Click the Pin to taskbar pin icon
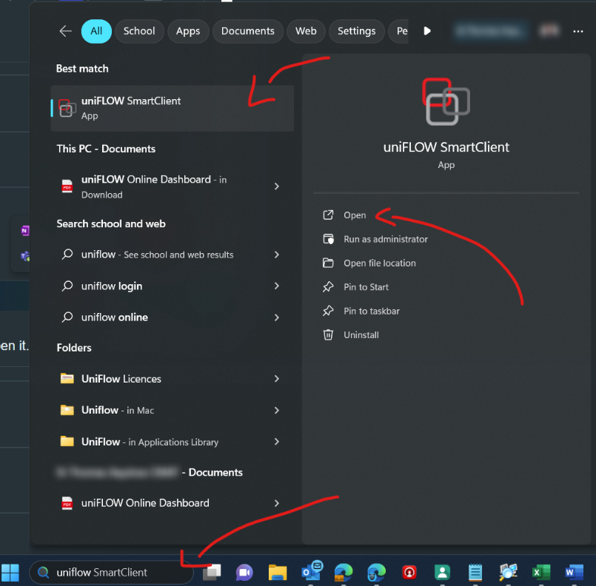This screenshot has width=596, height=586. [x=328, y=311]
